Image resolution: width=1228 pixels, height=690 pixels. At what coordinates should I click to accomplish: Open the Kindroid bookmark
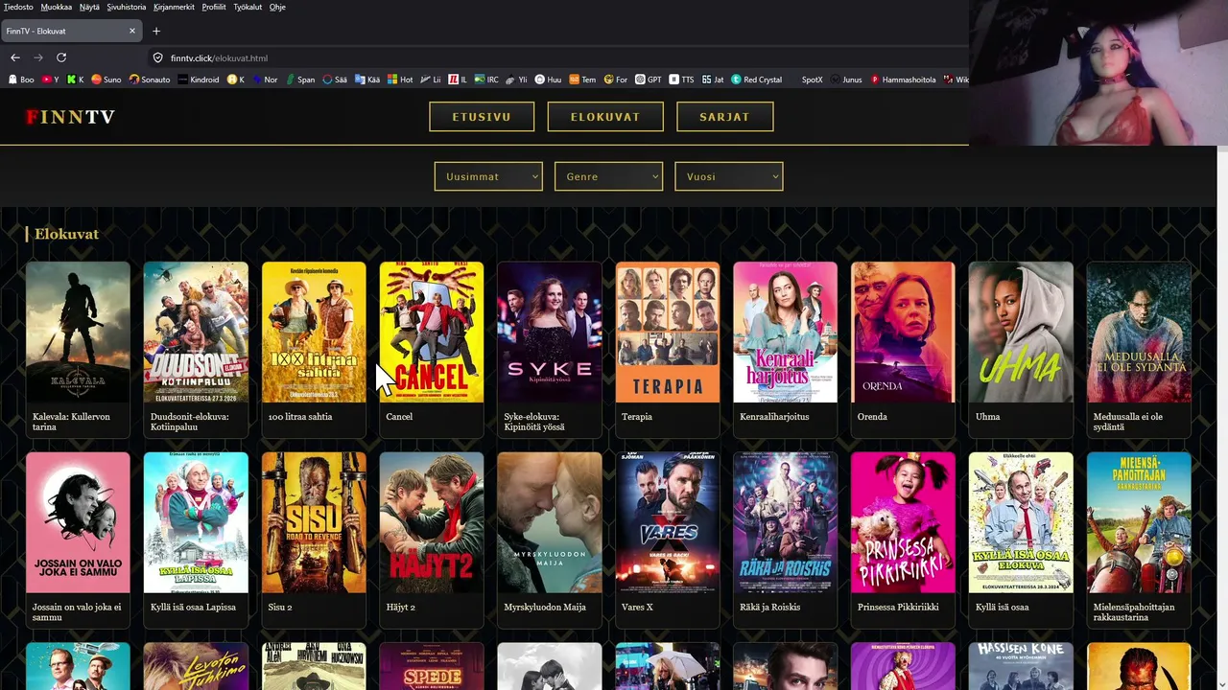(199, 80)
